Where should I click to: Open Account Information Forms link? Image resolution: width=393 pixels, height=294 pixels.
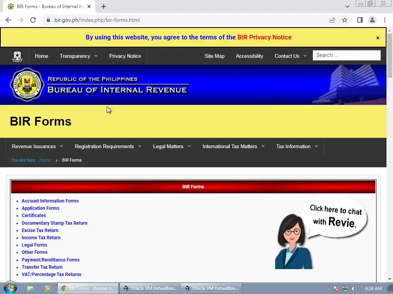(x=50, y=201)
